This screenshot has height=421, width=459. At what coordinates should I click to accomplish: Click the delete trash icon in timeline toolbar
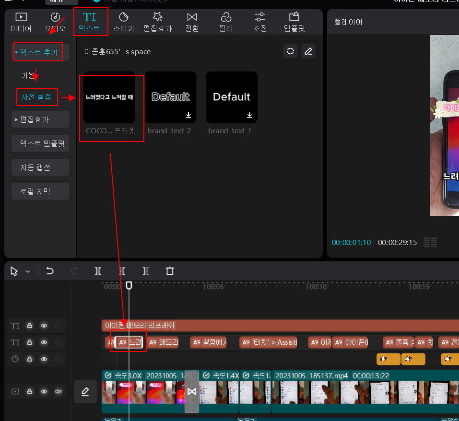[x=170, y=271]
